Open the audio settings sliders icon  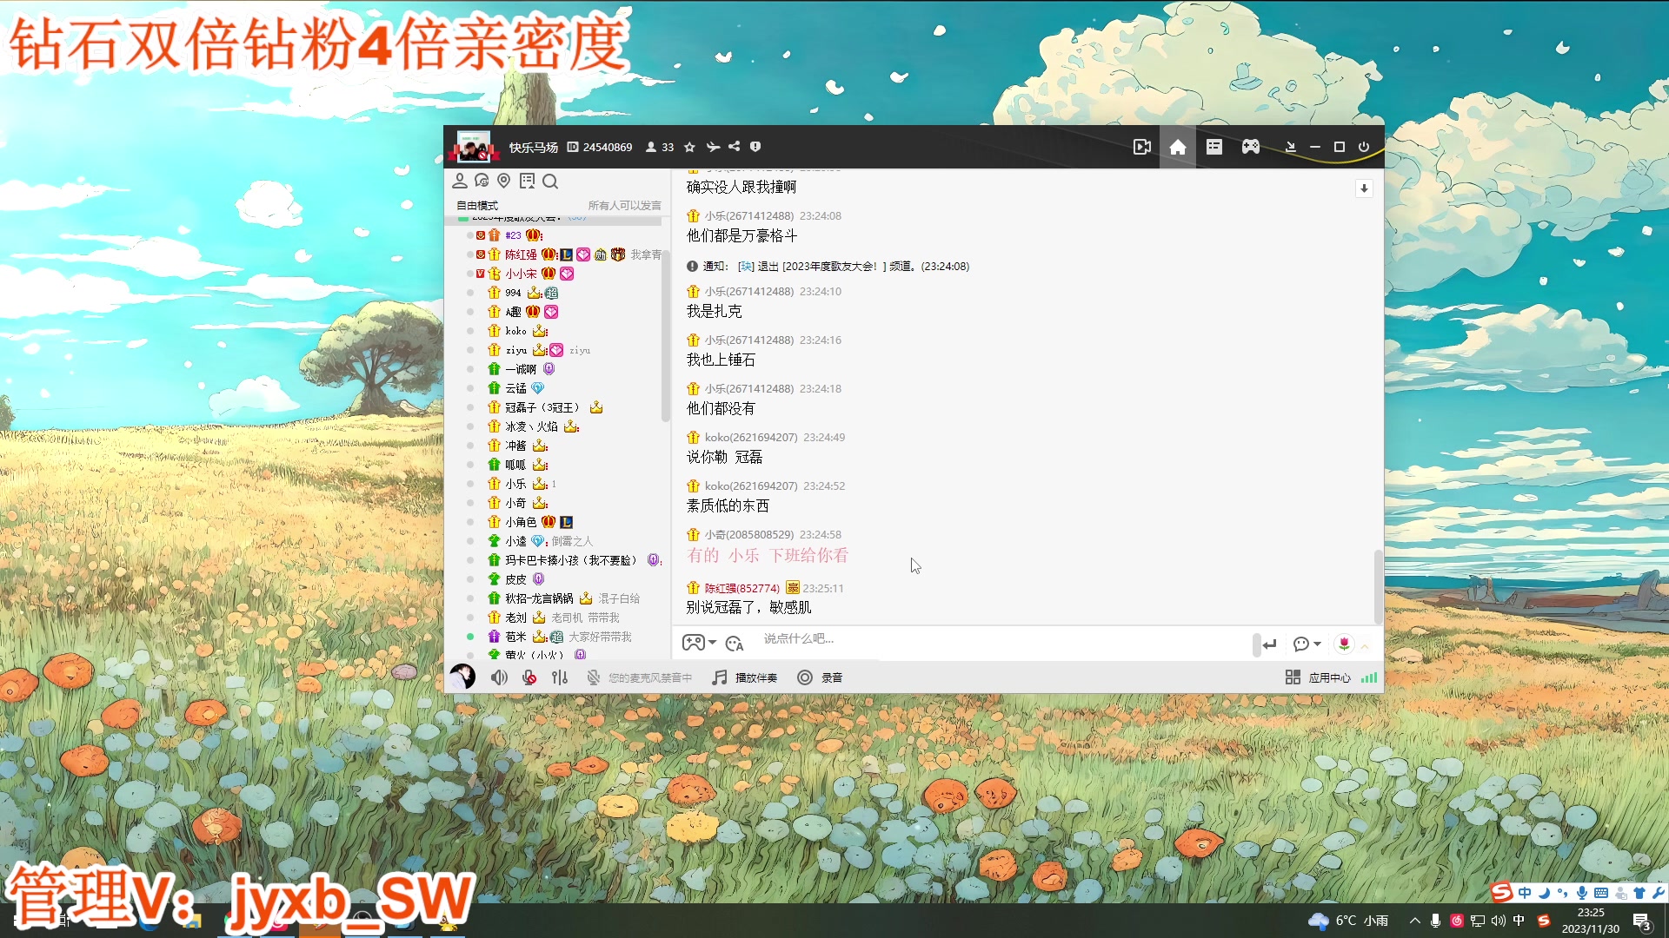tap(560, 677)
